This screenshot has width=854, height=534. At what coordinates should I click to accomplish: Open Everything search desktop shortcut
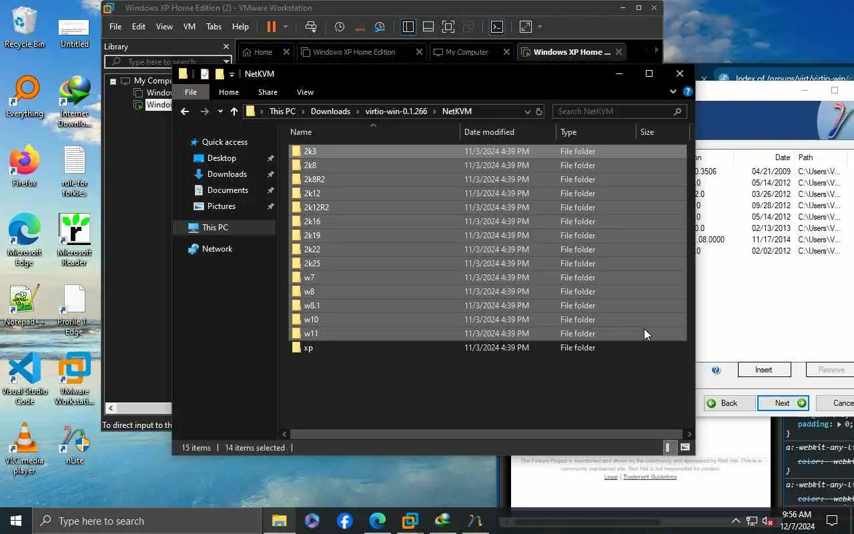coord(25,97)
